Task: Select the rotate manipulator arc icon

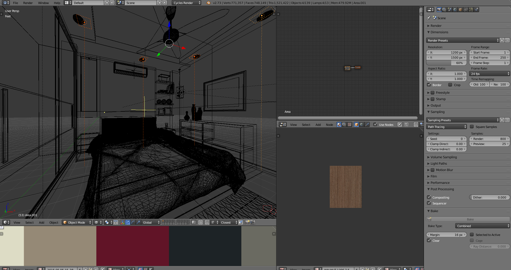Action: coord(133,222)
